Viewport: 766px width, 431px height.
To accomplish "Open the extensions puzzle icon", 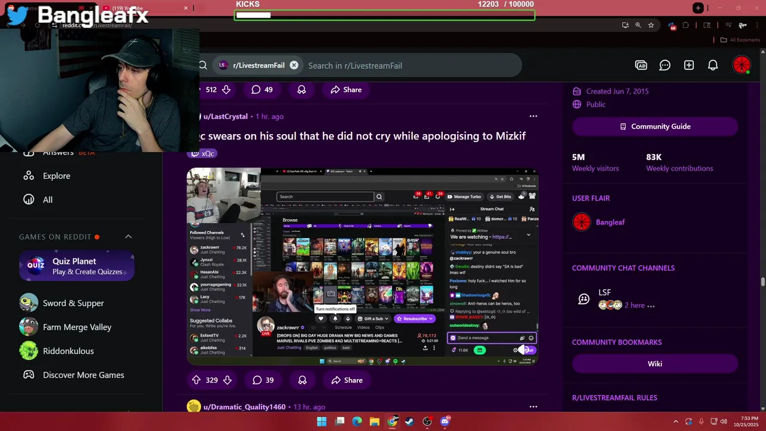I will 686,25.
